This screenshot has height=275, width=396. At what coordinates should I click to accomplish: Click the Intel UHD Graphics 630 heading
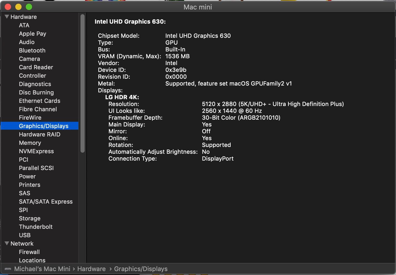(130, 22)
